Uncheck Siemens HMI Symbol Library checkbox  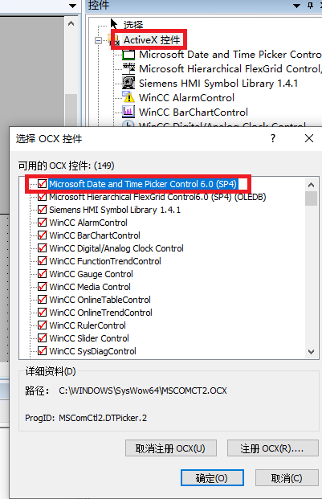[x=43, y=210]
